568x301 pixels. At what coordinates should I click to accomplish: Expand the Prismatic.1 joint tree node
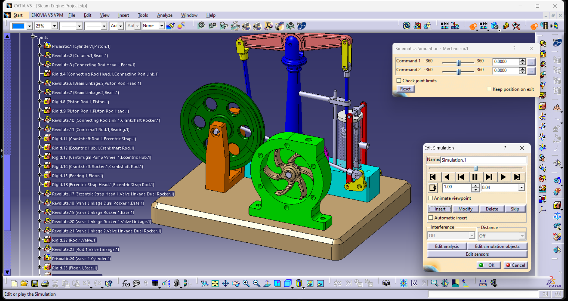pyautogui.click(x=40, y=46)
